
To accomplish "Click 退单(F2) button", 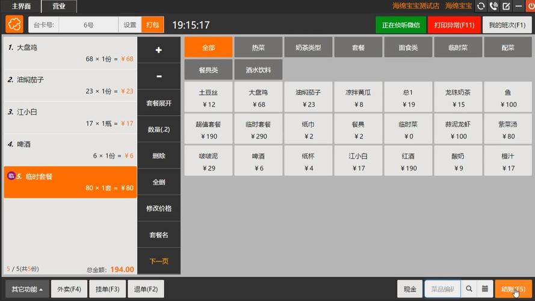I will click(146, 289).
